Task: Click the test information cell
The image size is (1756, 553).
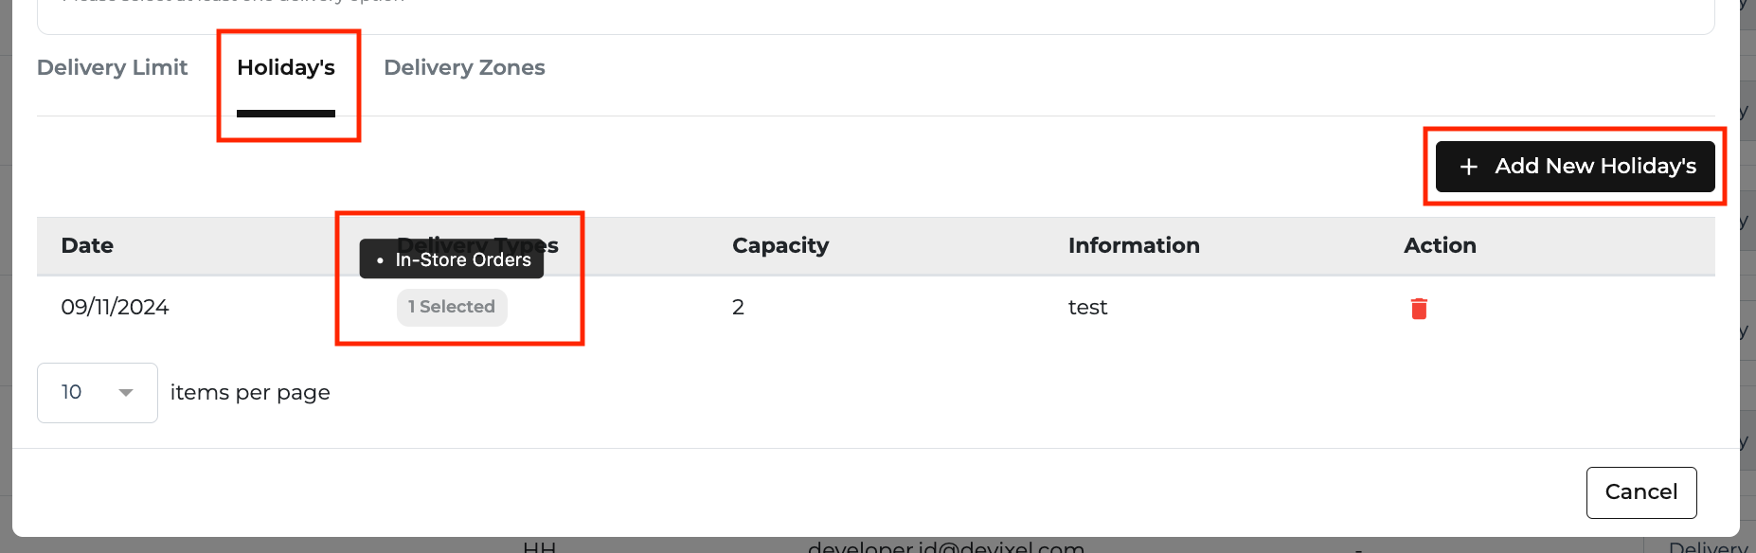Action: point(1087,307)
